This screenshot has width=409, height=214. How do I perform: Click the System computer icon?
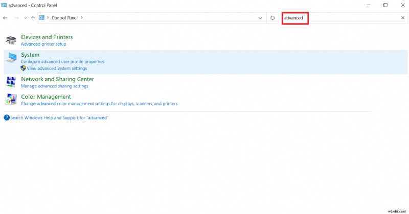[11, 58]
